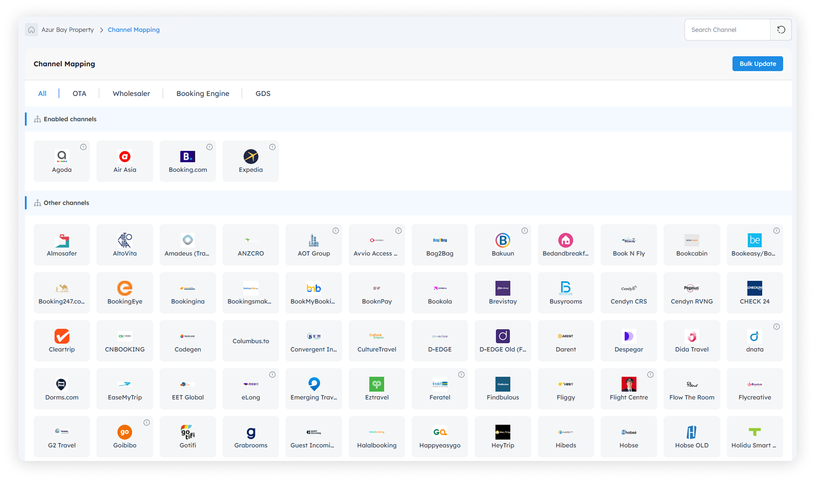815x481 pixels.
Task: Show info icon on Bakuun card
Action: tap(525, 231)
